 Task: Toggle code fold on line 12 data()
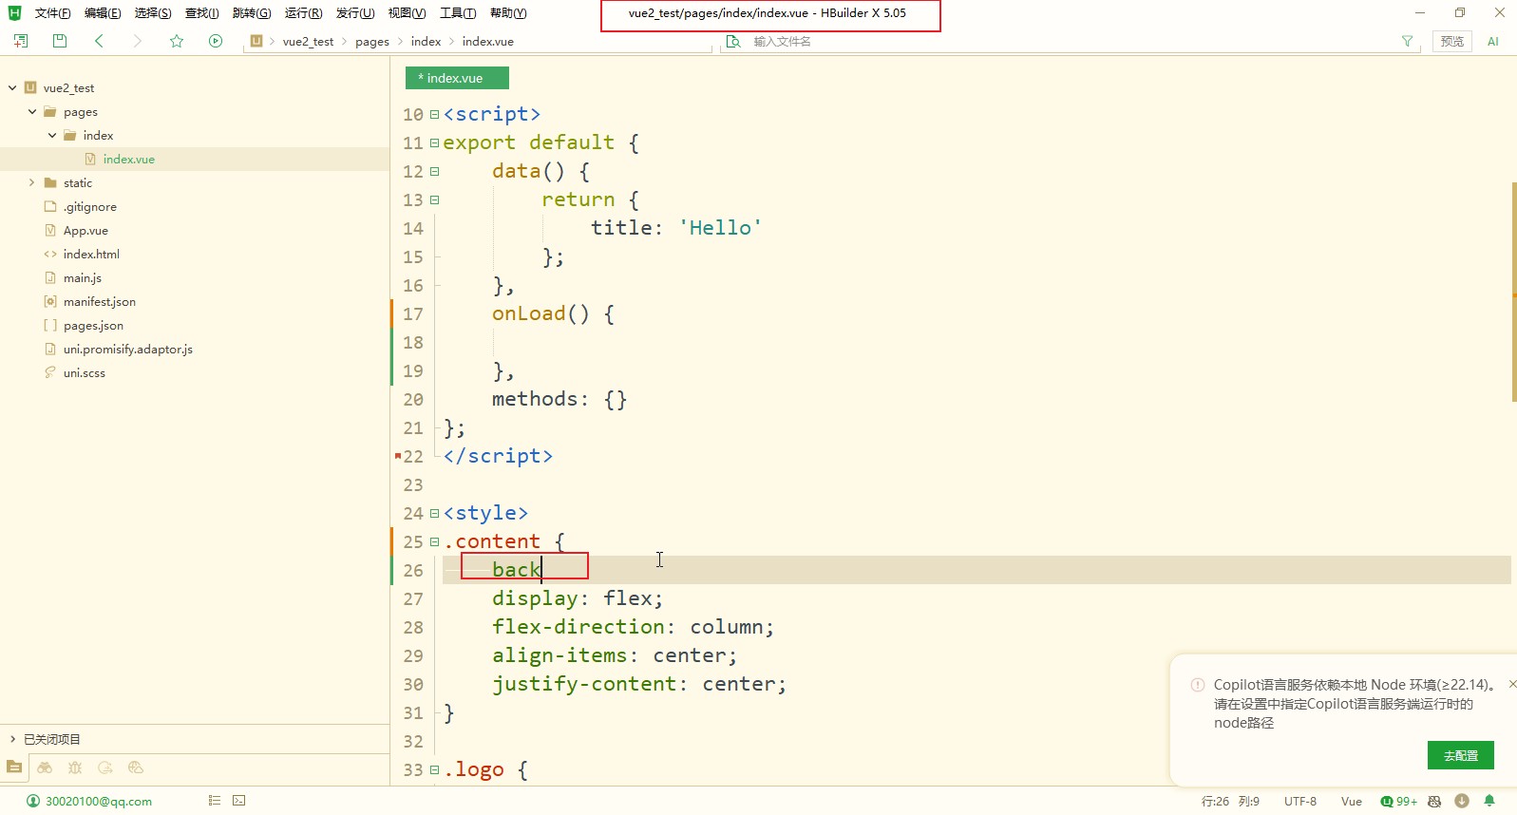click(434, 172)
